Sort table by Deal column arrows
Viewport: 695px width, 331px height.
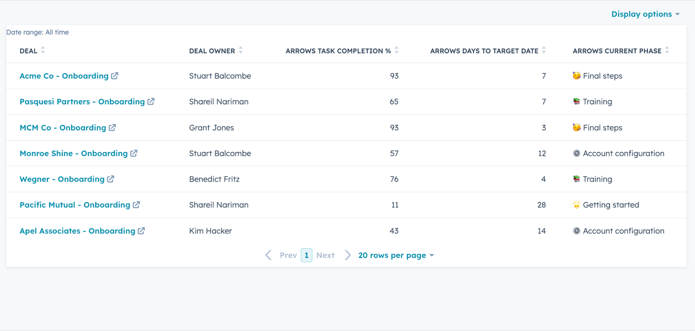(42, 50)
